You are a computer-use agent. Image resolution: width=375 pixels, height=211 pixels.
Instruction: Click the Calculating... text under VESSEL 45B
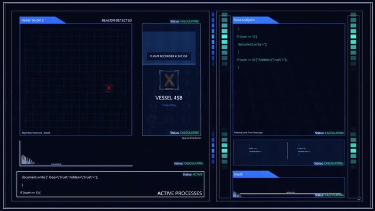169,105
